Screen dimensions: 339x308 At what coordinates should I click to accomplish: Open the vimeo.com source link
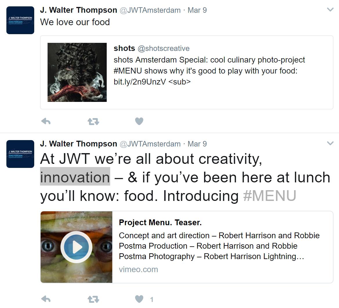click(x=138, y=269)
